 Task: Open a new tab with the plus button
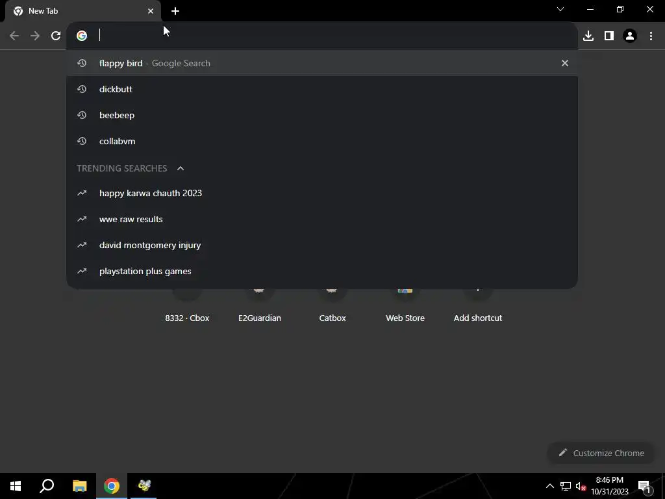point(175,11)
